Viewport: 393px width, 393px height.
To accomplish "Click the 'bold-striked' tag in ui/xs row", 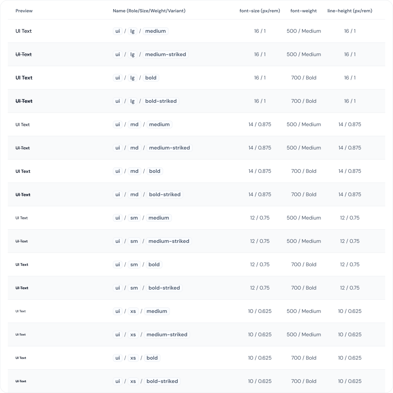I will point(162,381).
